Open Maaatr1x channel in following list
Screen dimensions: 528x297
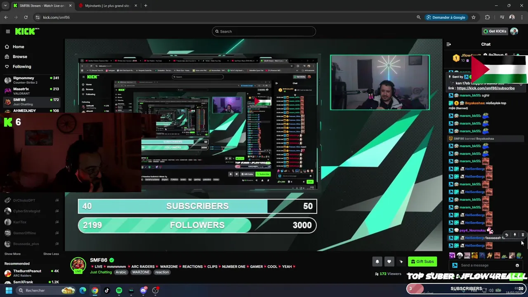point(32,91)
